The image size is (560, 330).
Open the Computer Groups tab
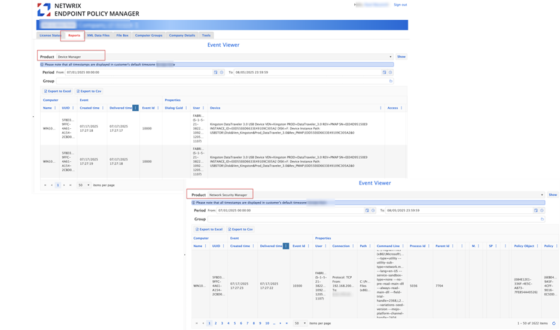point(148,35)
